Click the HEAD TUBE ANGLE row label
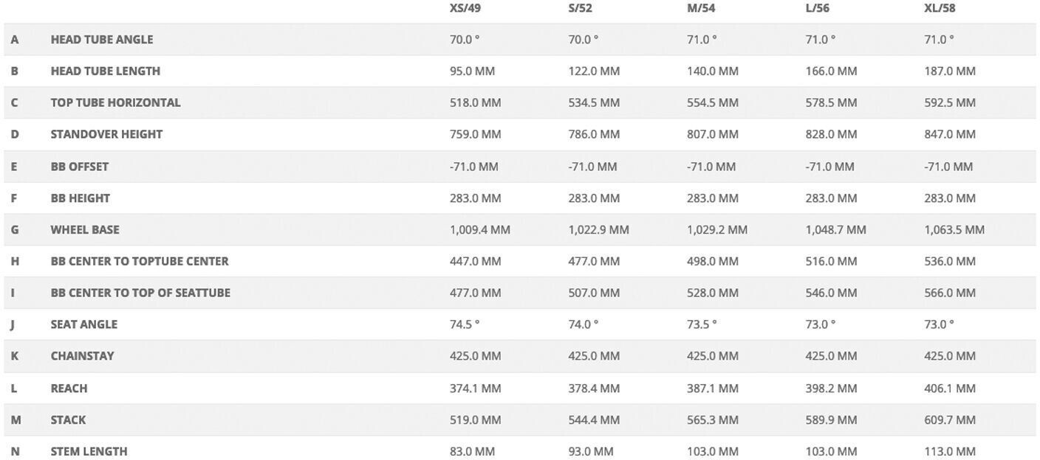Viewport: 1040px width, 460px height. tap(101, 40)
